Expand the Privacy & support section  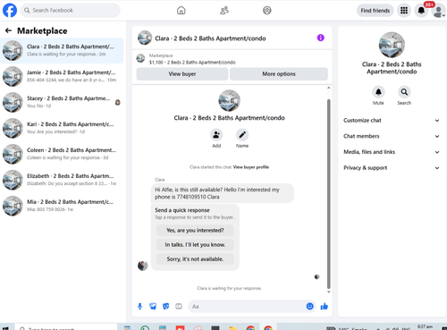point(392,168)
